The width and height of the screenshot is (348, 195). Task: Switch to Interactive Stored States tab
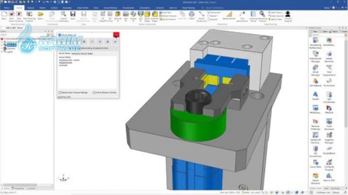82,54
